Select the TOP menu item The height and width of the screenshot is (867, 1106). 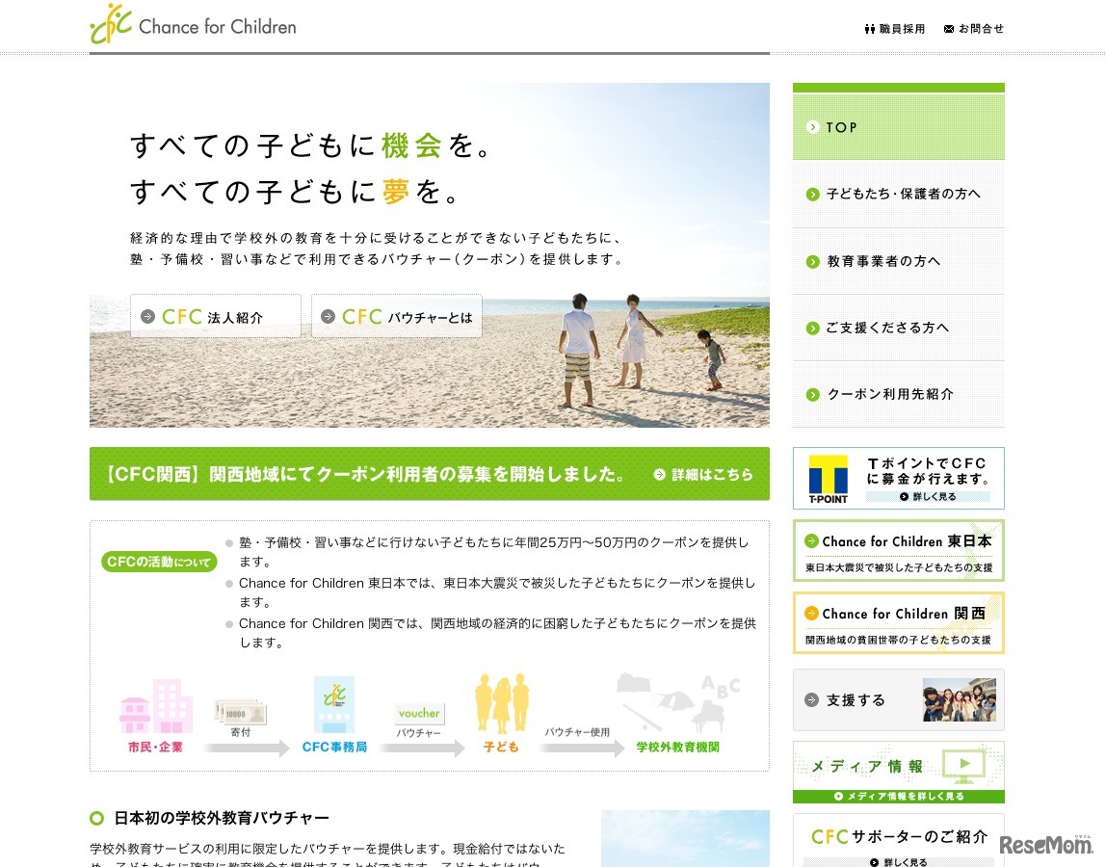point(899,127)
